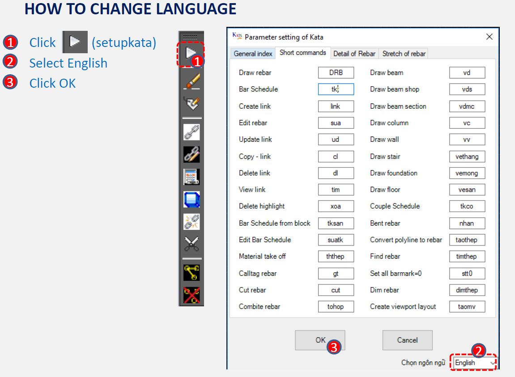Click the Material take off field ththep
515x377 pixels.
(336, 256)
